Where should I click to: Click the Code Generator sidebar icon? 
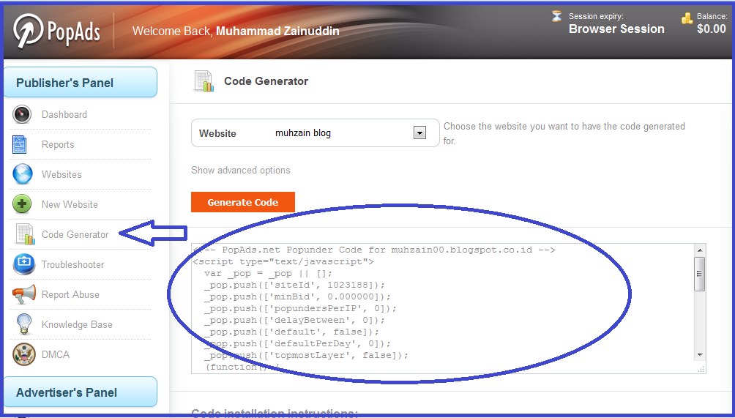coord(25,234)
